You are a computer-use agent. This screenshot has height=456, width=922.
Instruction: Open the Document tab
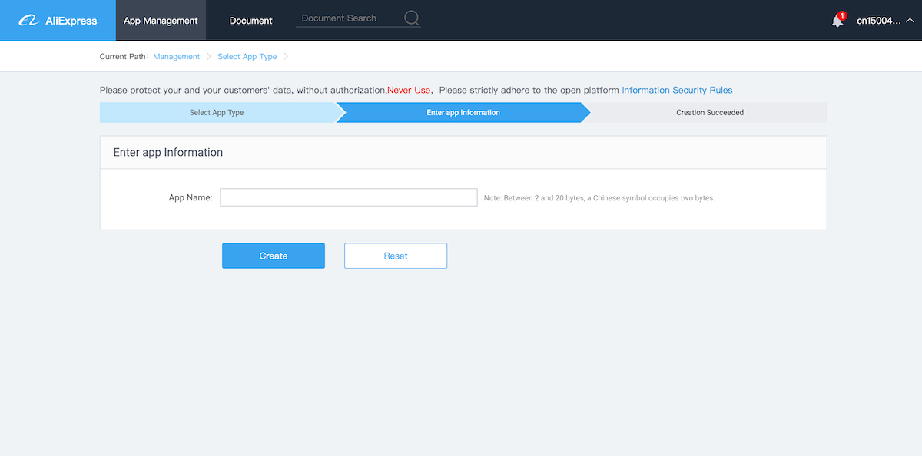250,21
